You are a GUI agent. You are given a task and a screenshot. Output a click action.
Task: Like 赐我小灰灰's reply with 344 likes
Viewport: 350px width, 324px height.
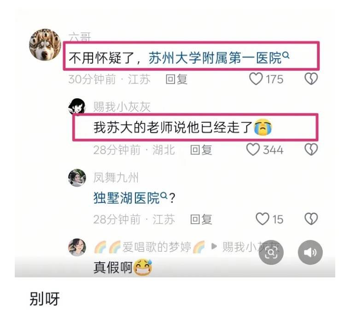pyautogui.click(x=253, y=150)
